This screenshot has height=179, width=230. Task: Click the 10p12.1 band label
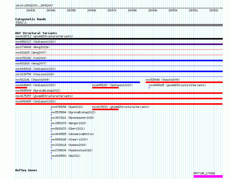pos(21,22)
